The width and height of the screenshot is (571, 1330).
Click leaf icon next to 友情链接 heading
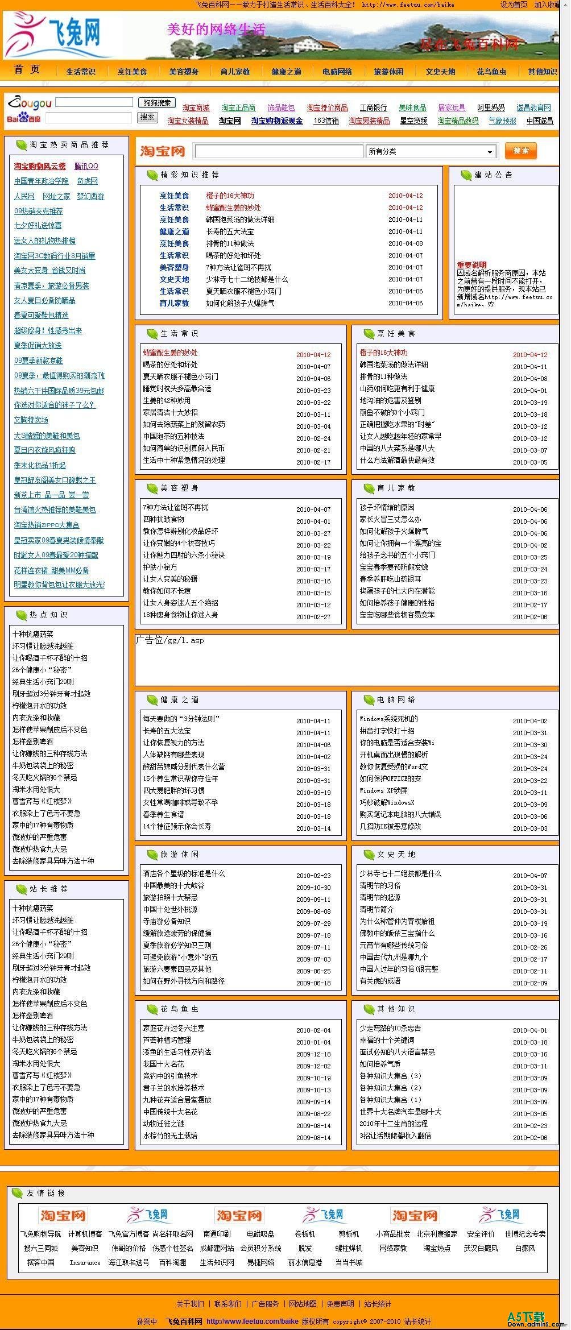[x=17, y=1194]
